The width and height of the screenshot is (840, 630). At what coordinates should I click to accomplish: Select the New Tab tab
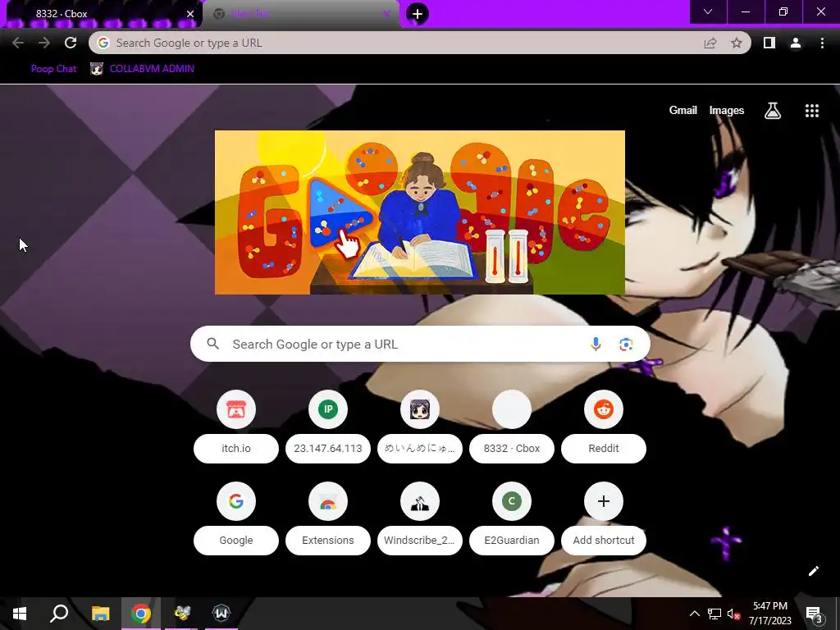[301, 14]
